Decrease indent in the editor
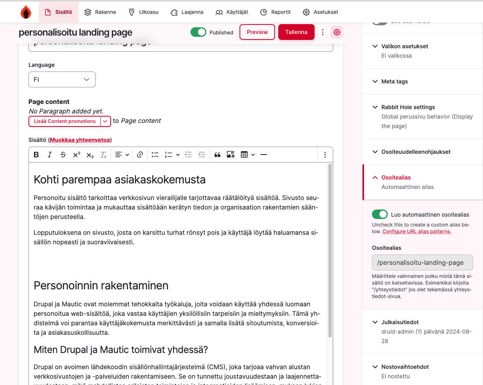483x385 pixels. [x=202, y=155]
